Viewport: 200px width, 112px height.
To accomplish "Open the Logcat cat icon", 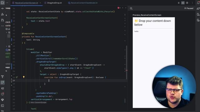I will (2, 88).
